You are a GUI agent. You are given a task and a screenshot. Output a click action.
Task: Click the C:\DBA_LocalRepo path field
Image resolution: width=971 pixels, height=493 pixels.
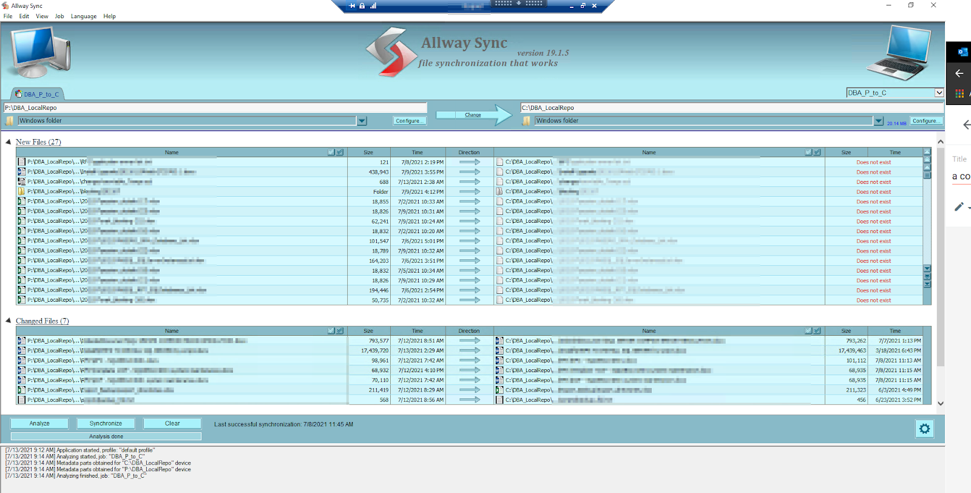[x=731, y=107]
